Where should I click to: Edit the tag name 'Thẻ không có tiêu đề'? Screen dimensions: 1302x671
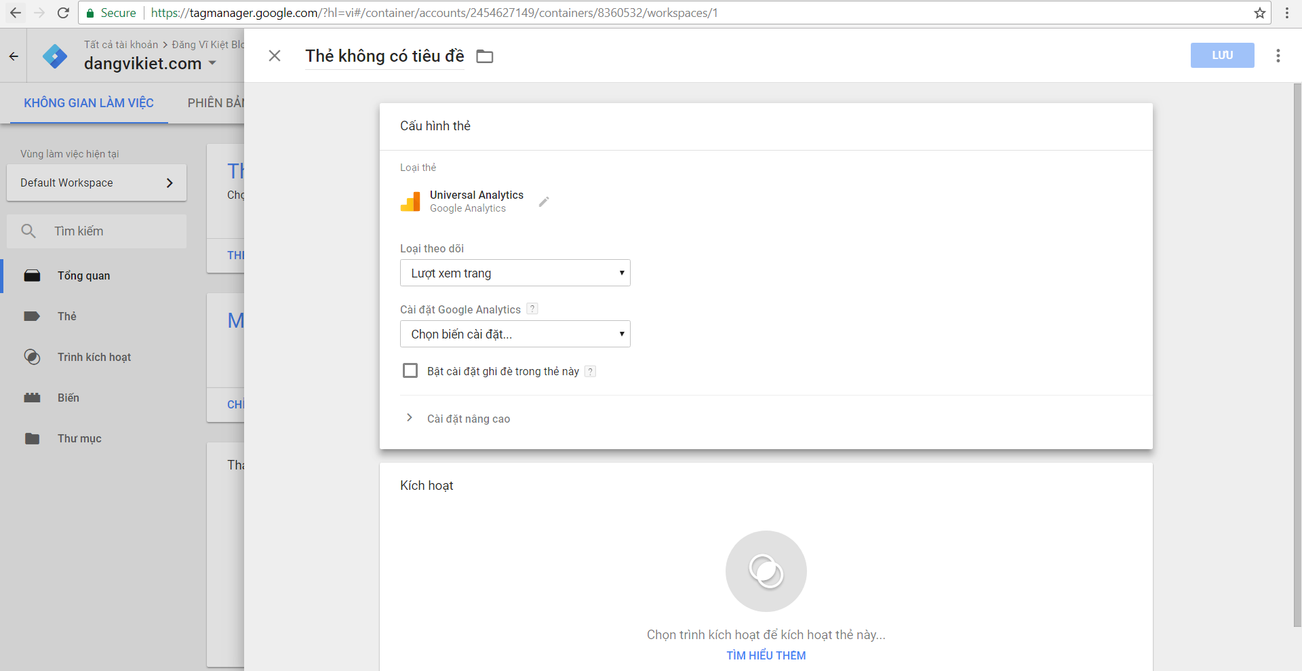click(384, 56)
